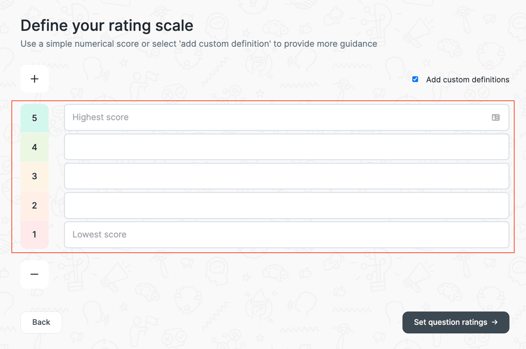Select the peach rating badge labeled 2

tap(34, 205)
